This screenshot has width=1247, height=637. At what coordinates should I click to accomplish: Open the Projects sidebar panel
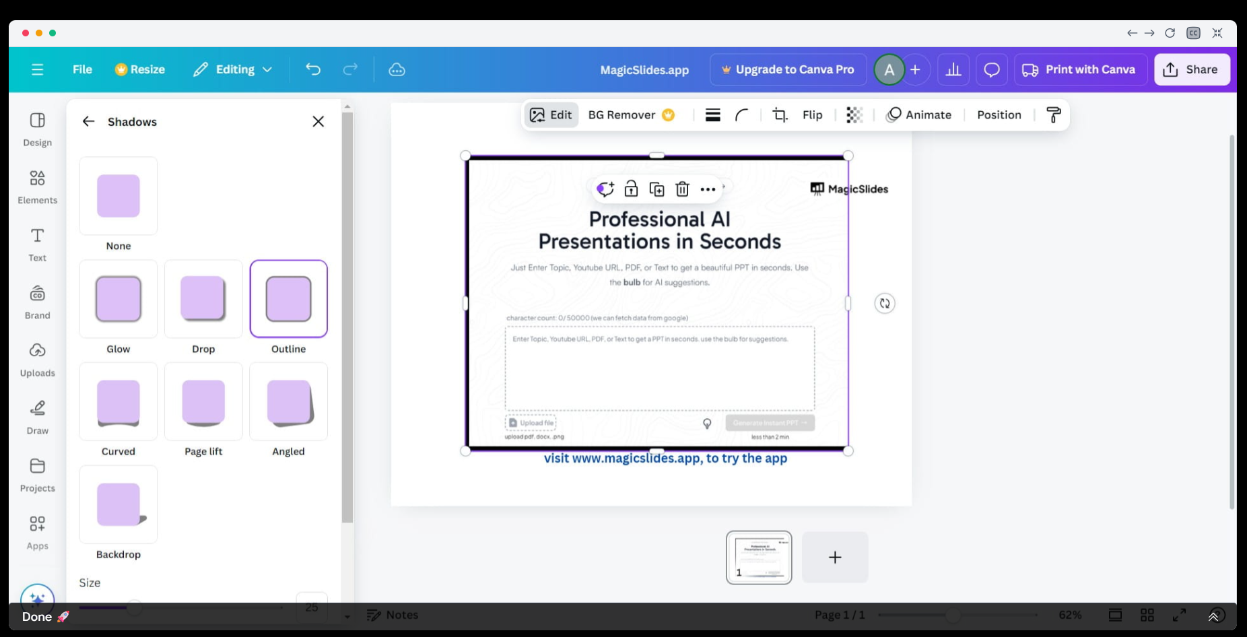[x=38, y=475]
